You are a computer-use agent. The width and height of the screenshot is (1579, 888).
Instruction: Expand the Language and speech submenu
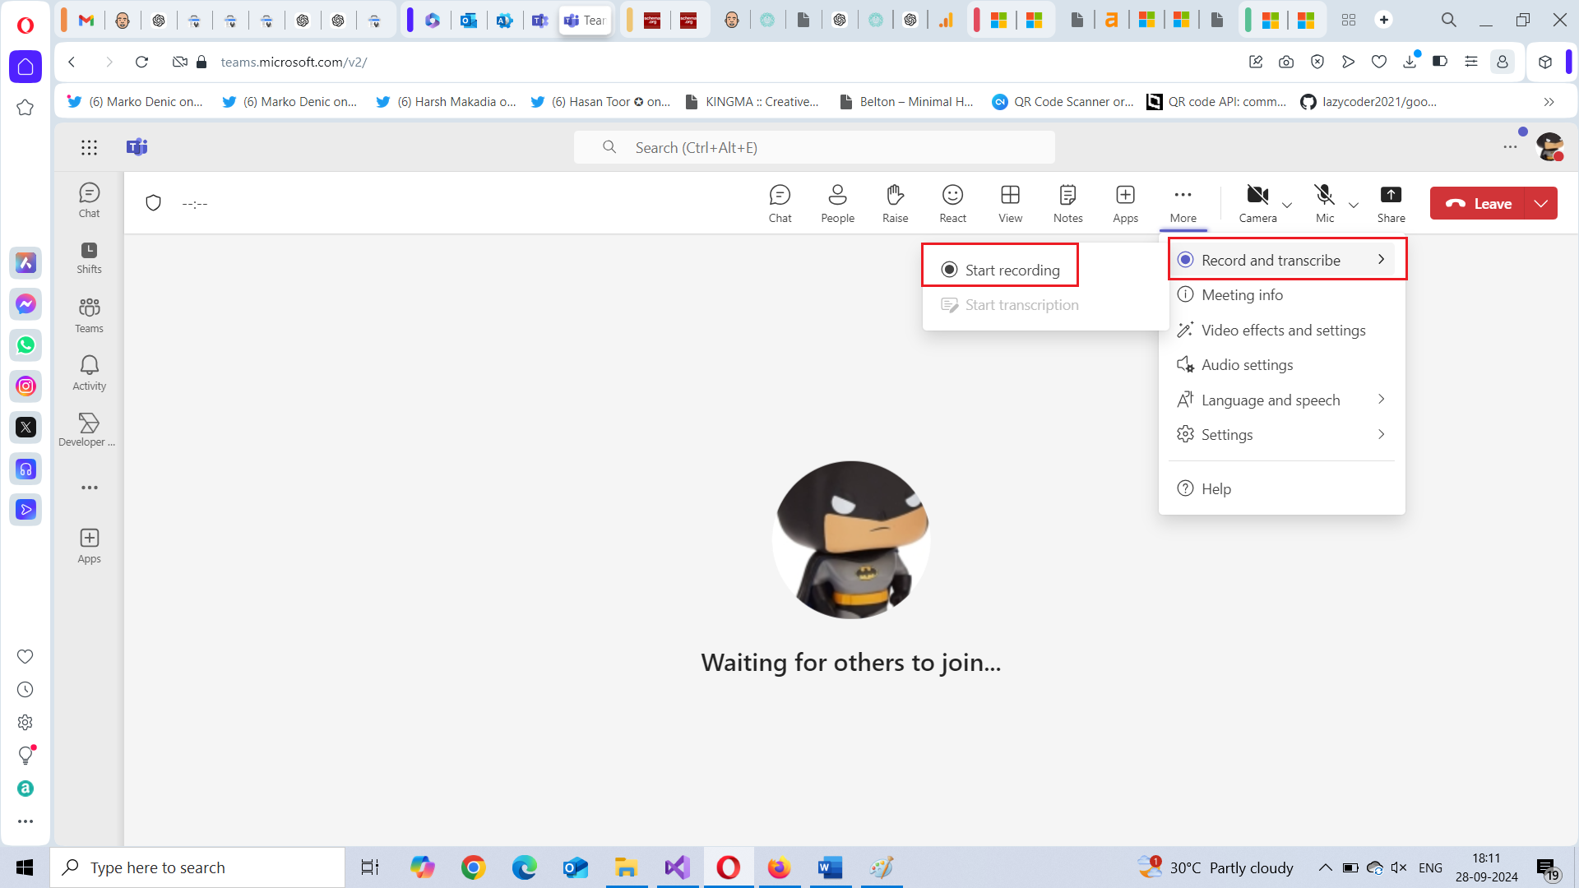point(1282,400)
